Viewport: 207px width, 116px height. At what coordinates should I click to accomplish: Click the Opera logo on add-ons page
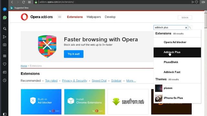pyautogui.click(x=25, y=17)
